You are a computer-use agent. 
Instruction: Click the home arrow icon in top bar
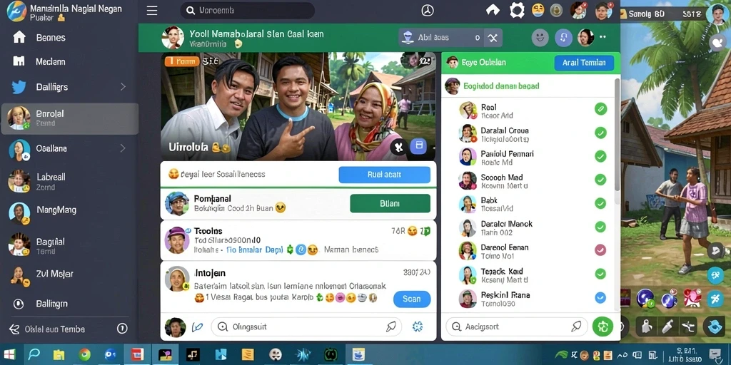[x=493, y=10]
